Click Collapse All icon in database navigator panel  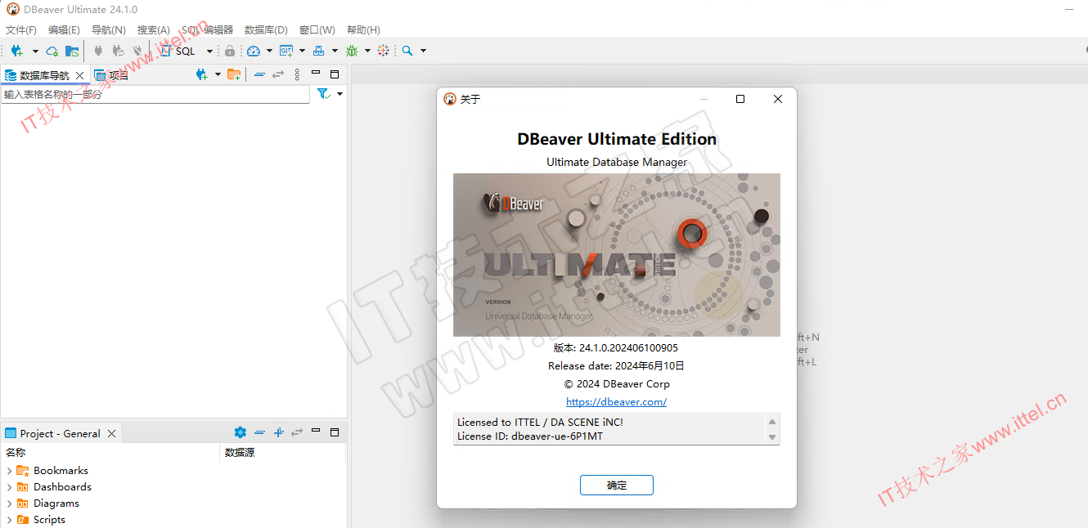[259, 74]
